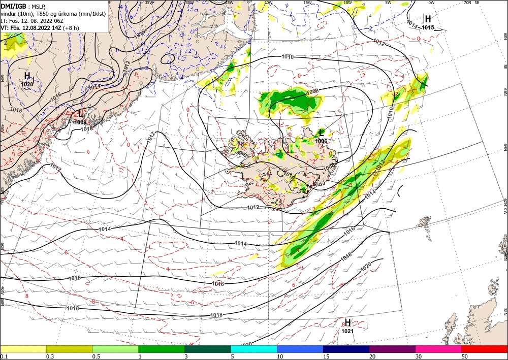
Task: Click the "30" legend scale value
Action: click(x=419, y=356)
